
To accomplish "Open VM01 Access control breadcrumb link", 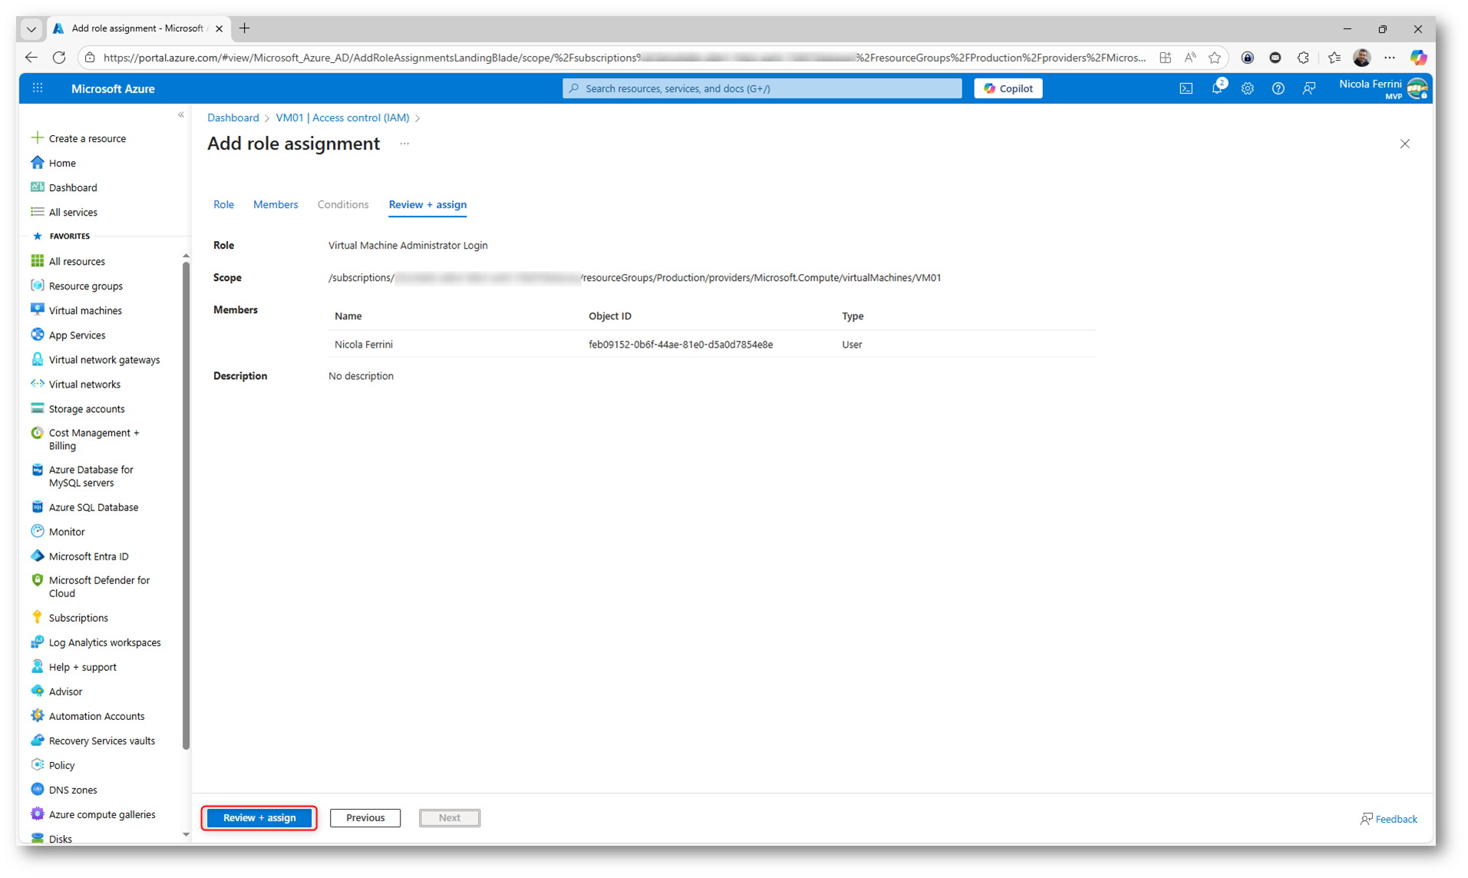I will pyautogui.click(x=342, y=117).
